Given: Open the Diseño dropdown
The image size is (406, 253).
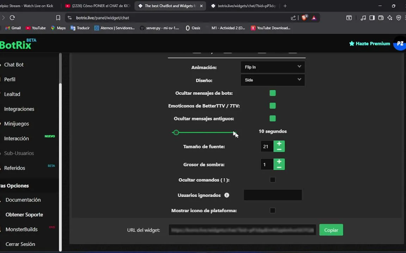Looking at the screenshot, I should tap(272, 80).
